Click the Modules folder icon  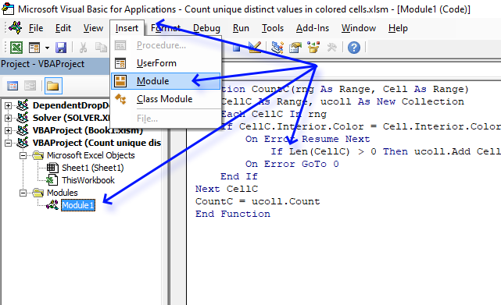pos(38,193)
